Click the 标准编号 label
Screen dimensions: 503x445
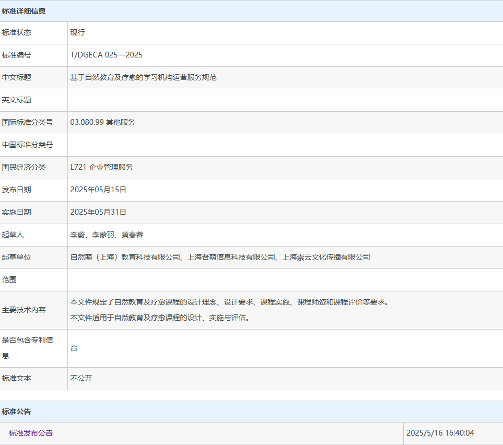coord(16,55)
